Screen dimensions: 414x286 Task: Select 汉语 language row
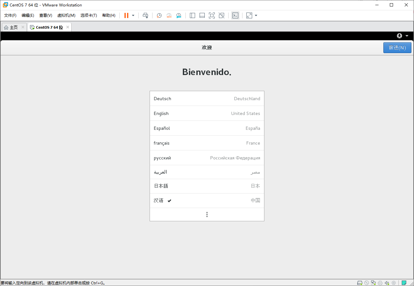(x=207, y=201)
